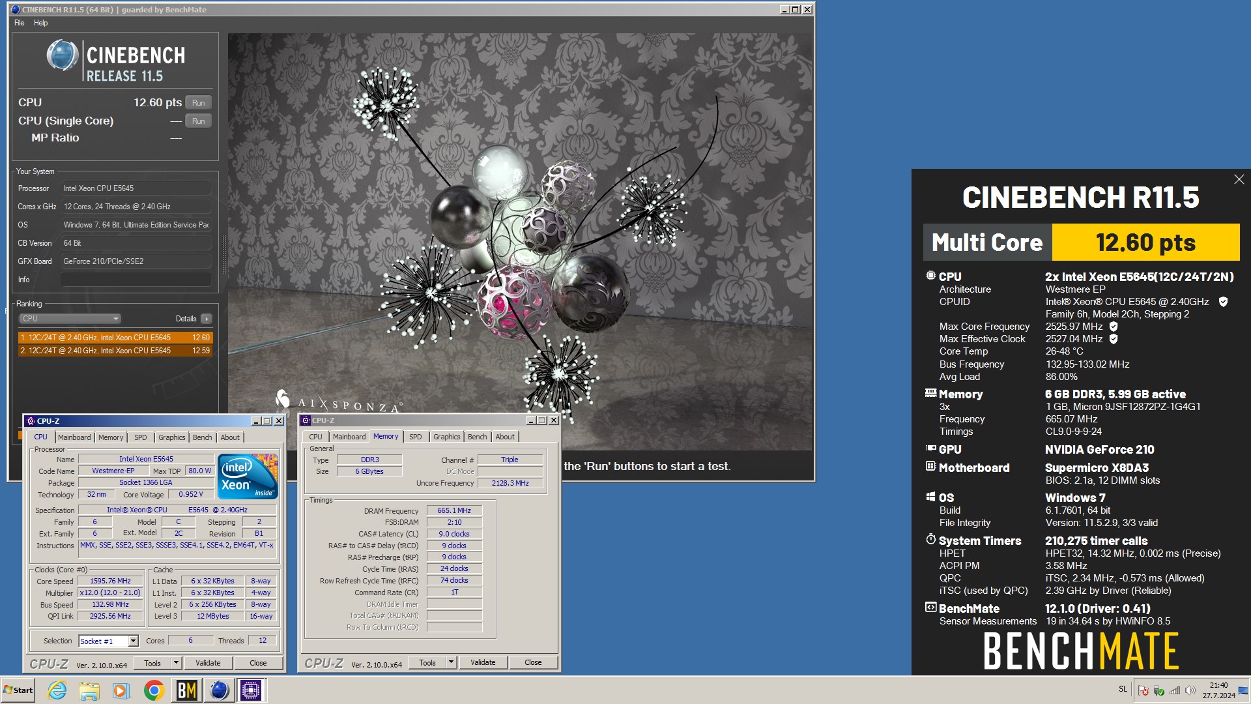Open Bench tab in left CPU-Z window
The image size is (1251, 704).
click(x=202, y=437)
